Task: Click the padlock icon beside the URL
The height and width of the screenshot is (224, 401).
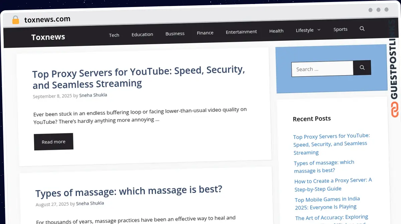Action: pos(15,20)
